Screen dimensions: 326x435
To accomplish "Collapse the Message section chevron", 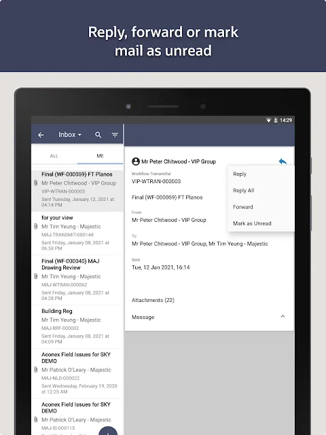I will pos(283,316).
